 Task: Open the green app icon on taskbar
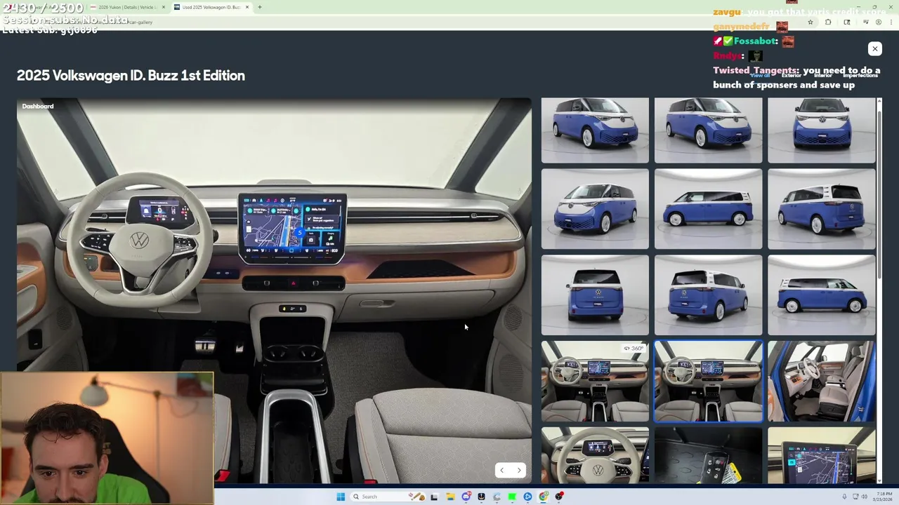click(x=512, y=497)
